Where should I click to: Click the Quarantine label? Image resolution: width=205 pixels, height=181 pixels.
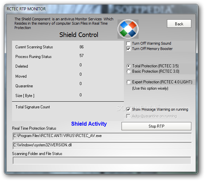click(x=24, y=86)
